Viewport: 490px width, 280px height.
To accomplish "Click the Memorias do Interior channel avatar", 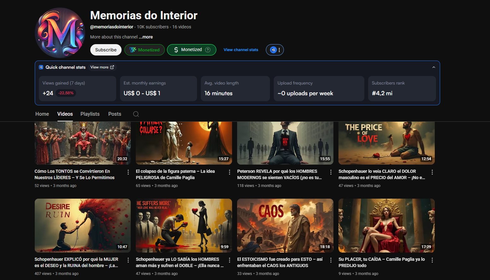I will [x=60, y=33].
